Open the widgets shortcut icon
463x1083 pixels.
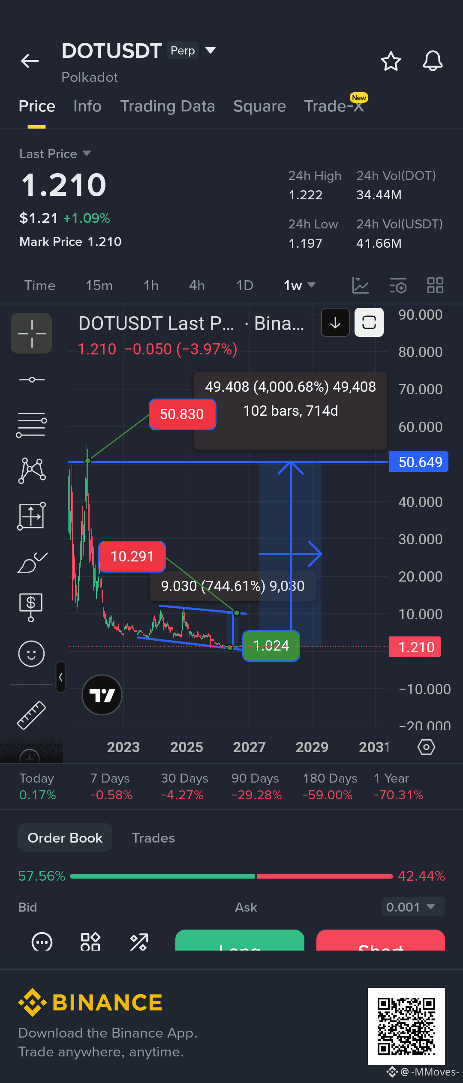(x=90, y=942)
